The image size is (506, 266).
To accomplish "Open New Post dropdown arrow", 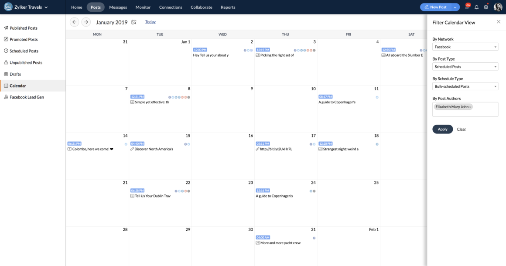I will tap(456, 7).
